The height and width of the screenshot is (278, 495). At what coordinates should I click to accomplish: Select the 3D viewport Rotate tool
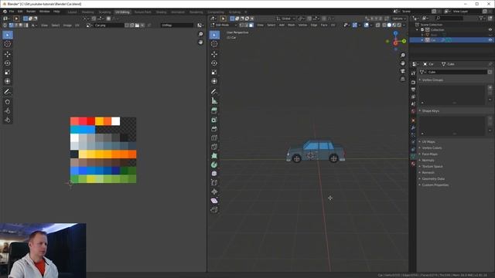click(x=214, y=63)
